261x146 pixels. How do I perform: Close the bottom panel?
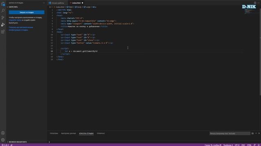pyautogui.click(x=259, y=133)
